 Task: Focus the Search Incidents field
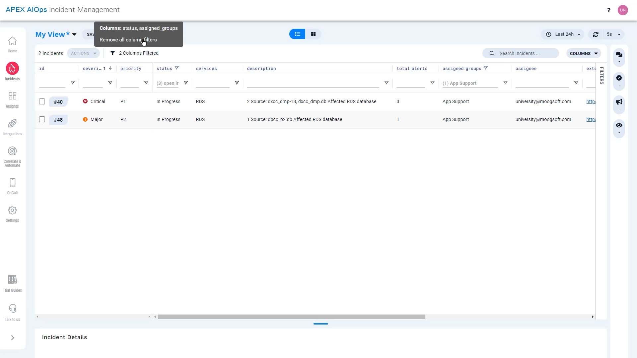[x=521, y=53]
